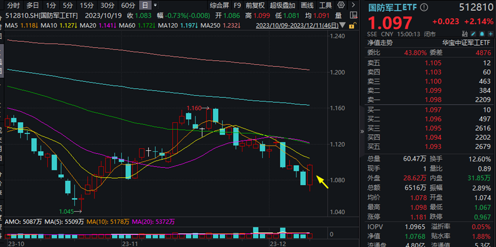Click 净值走势 net value trend link
Screen dimensions: 496x247
[x=381, y=43]
